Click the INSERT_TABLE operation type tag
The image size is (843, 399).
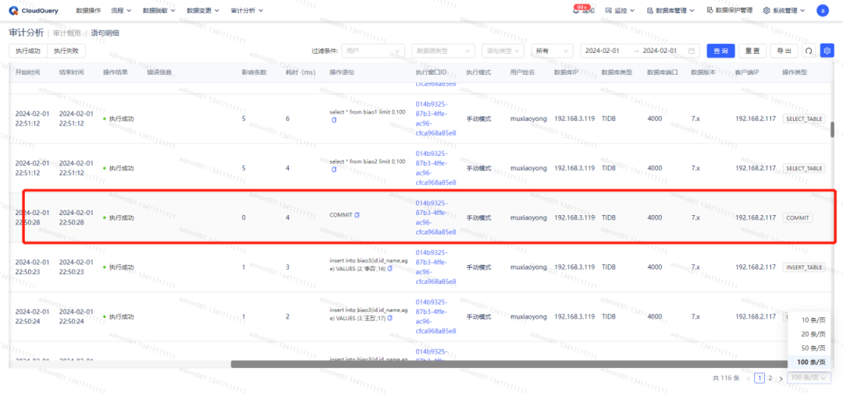coord(804,267)
